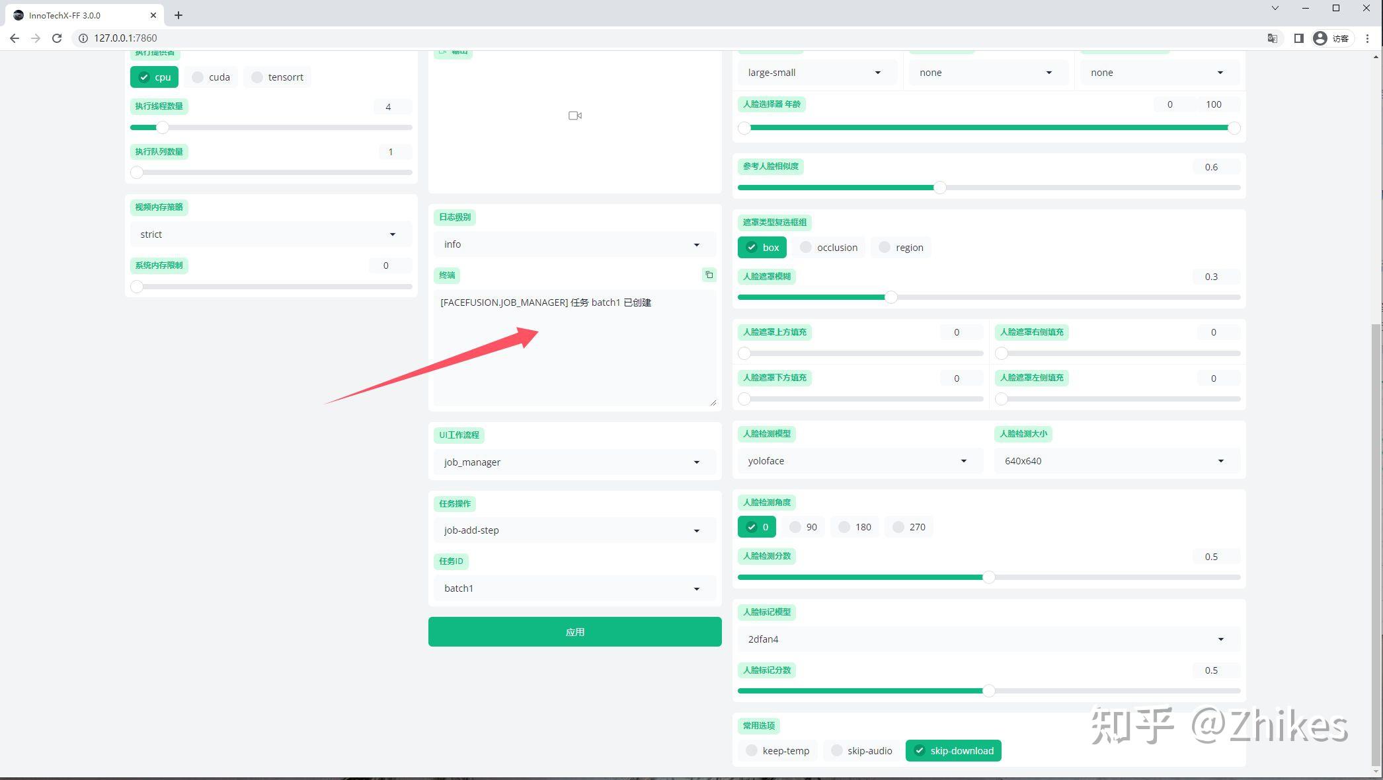Open the middle none dropdown next to large-small

point(988,73)
